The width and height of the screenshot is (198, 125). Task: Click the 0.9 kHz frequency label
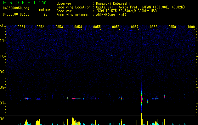(3, 72)
